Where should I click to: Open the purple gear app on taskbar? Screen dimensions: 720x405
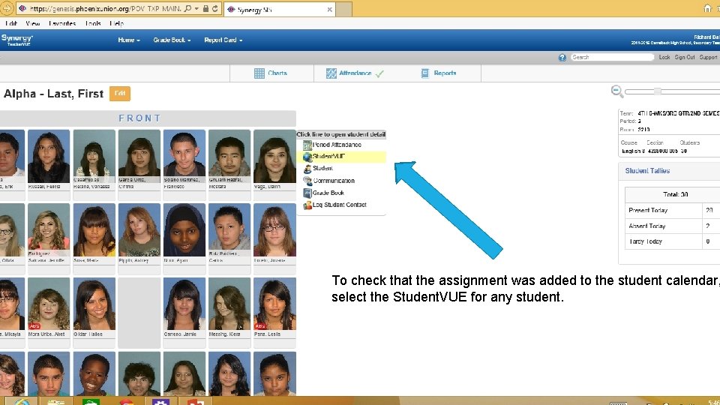point(160,402)
